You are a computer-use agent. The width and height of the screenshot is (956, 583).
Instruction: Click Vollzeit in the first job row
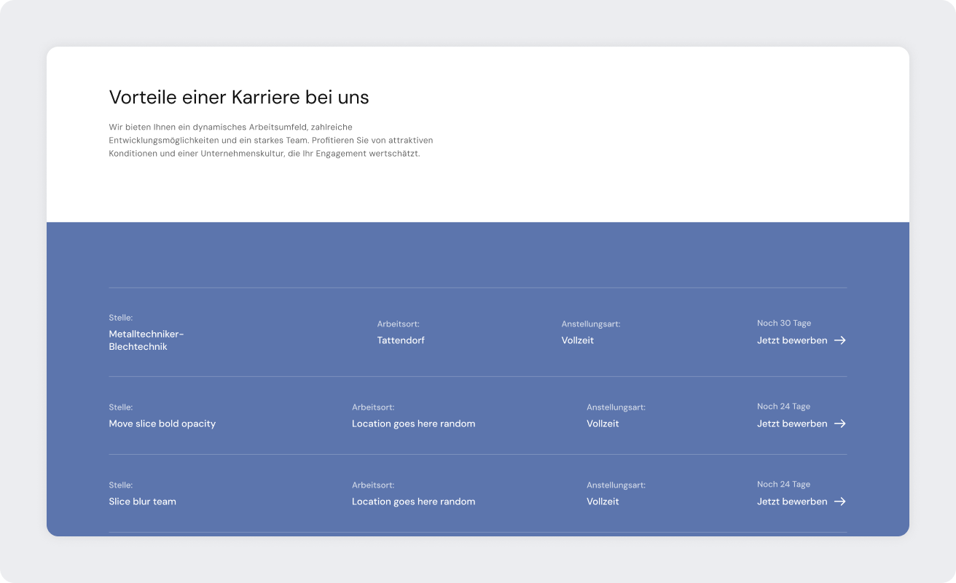[576, 340]
